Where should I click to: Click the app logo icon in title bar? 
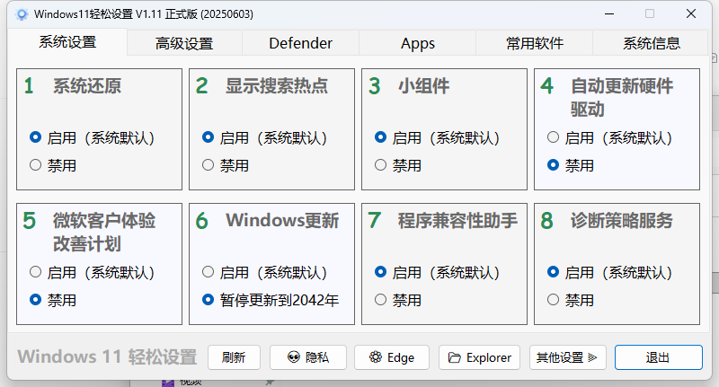tap(21, 14)
